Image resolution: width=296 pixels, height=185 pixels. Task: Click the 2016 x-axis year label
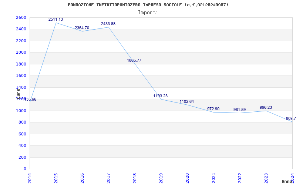[82, 178]
